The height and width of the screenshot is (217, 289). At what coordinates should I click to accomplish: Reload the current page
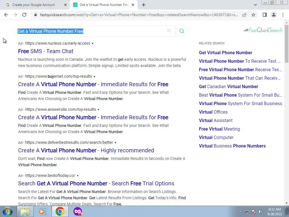(24, 15)
